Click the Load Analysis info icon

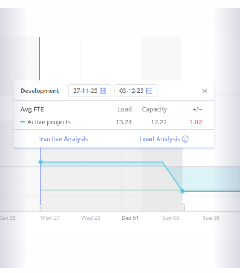[185, 139]
